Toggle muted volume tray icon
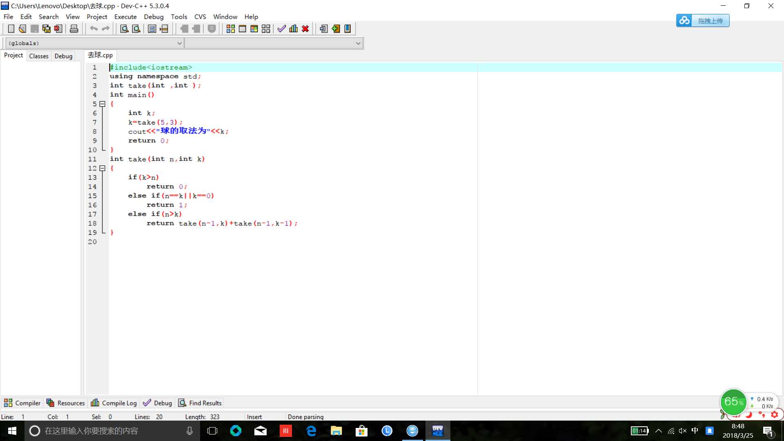The height and width of the screenshot is (441, 784). click(683, 431)
